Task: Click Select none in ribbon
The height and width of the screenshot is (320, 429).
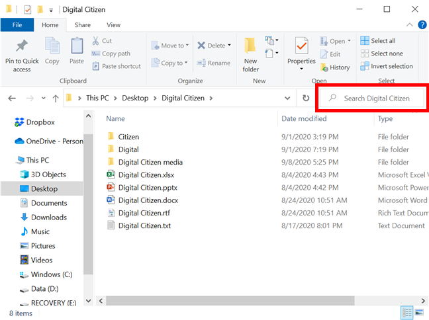Action: click(x=382, y=54)
